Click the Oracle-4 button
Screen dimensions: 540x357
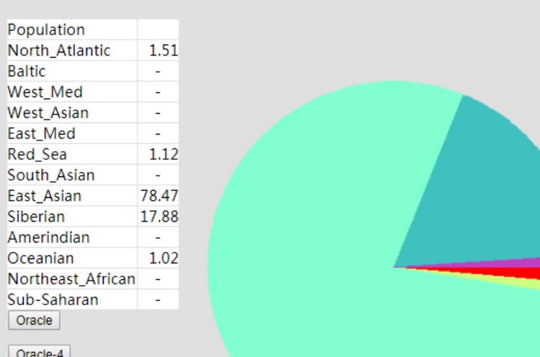click(40, 351)
